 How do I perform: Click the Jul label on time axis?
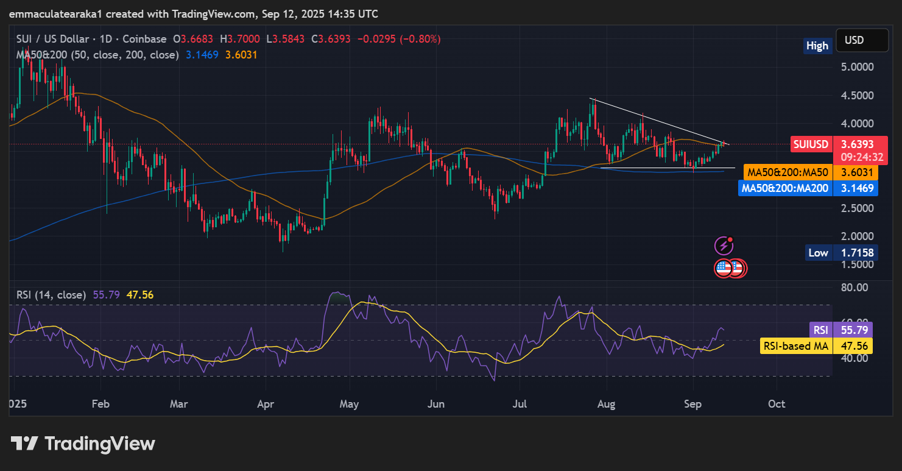pos(520,404)
